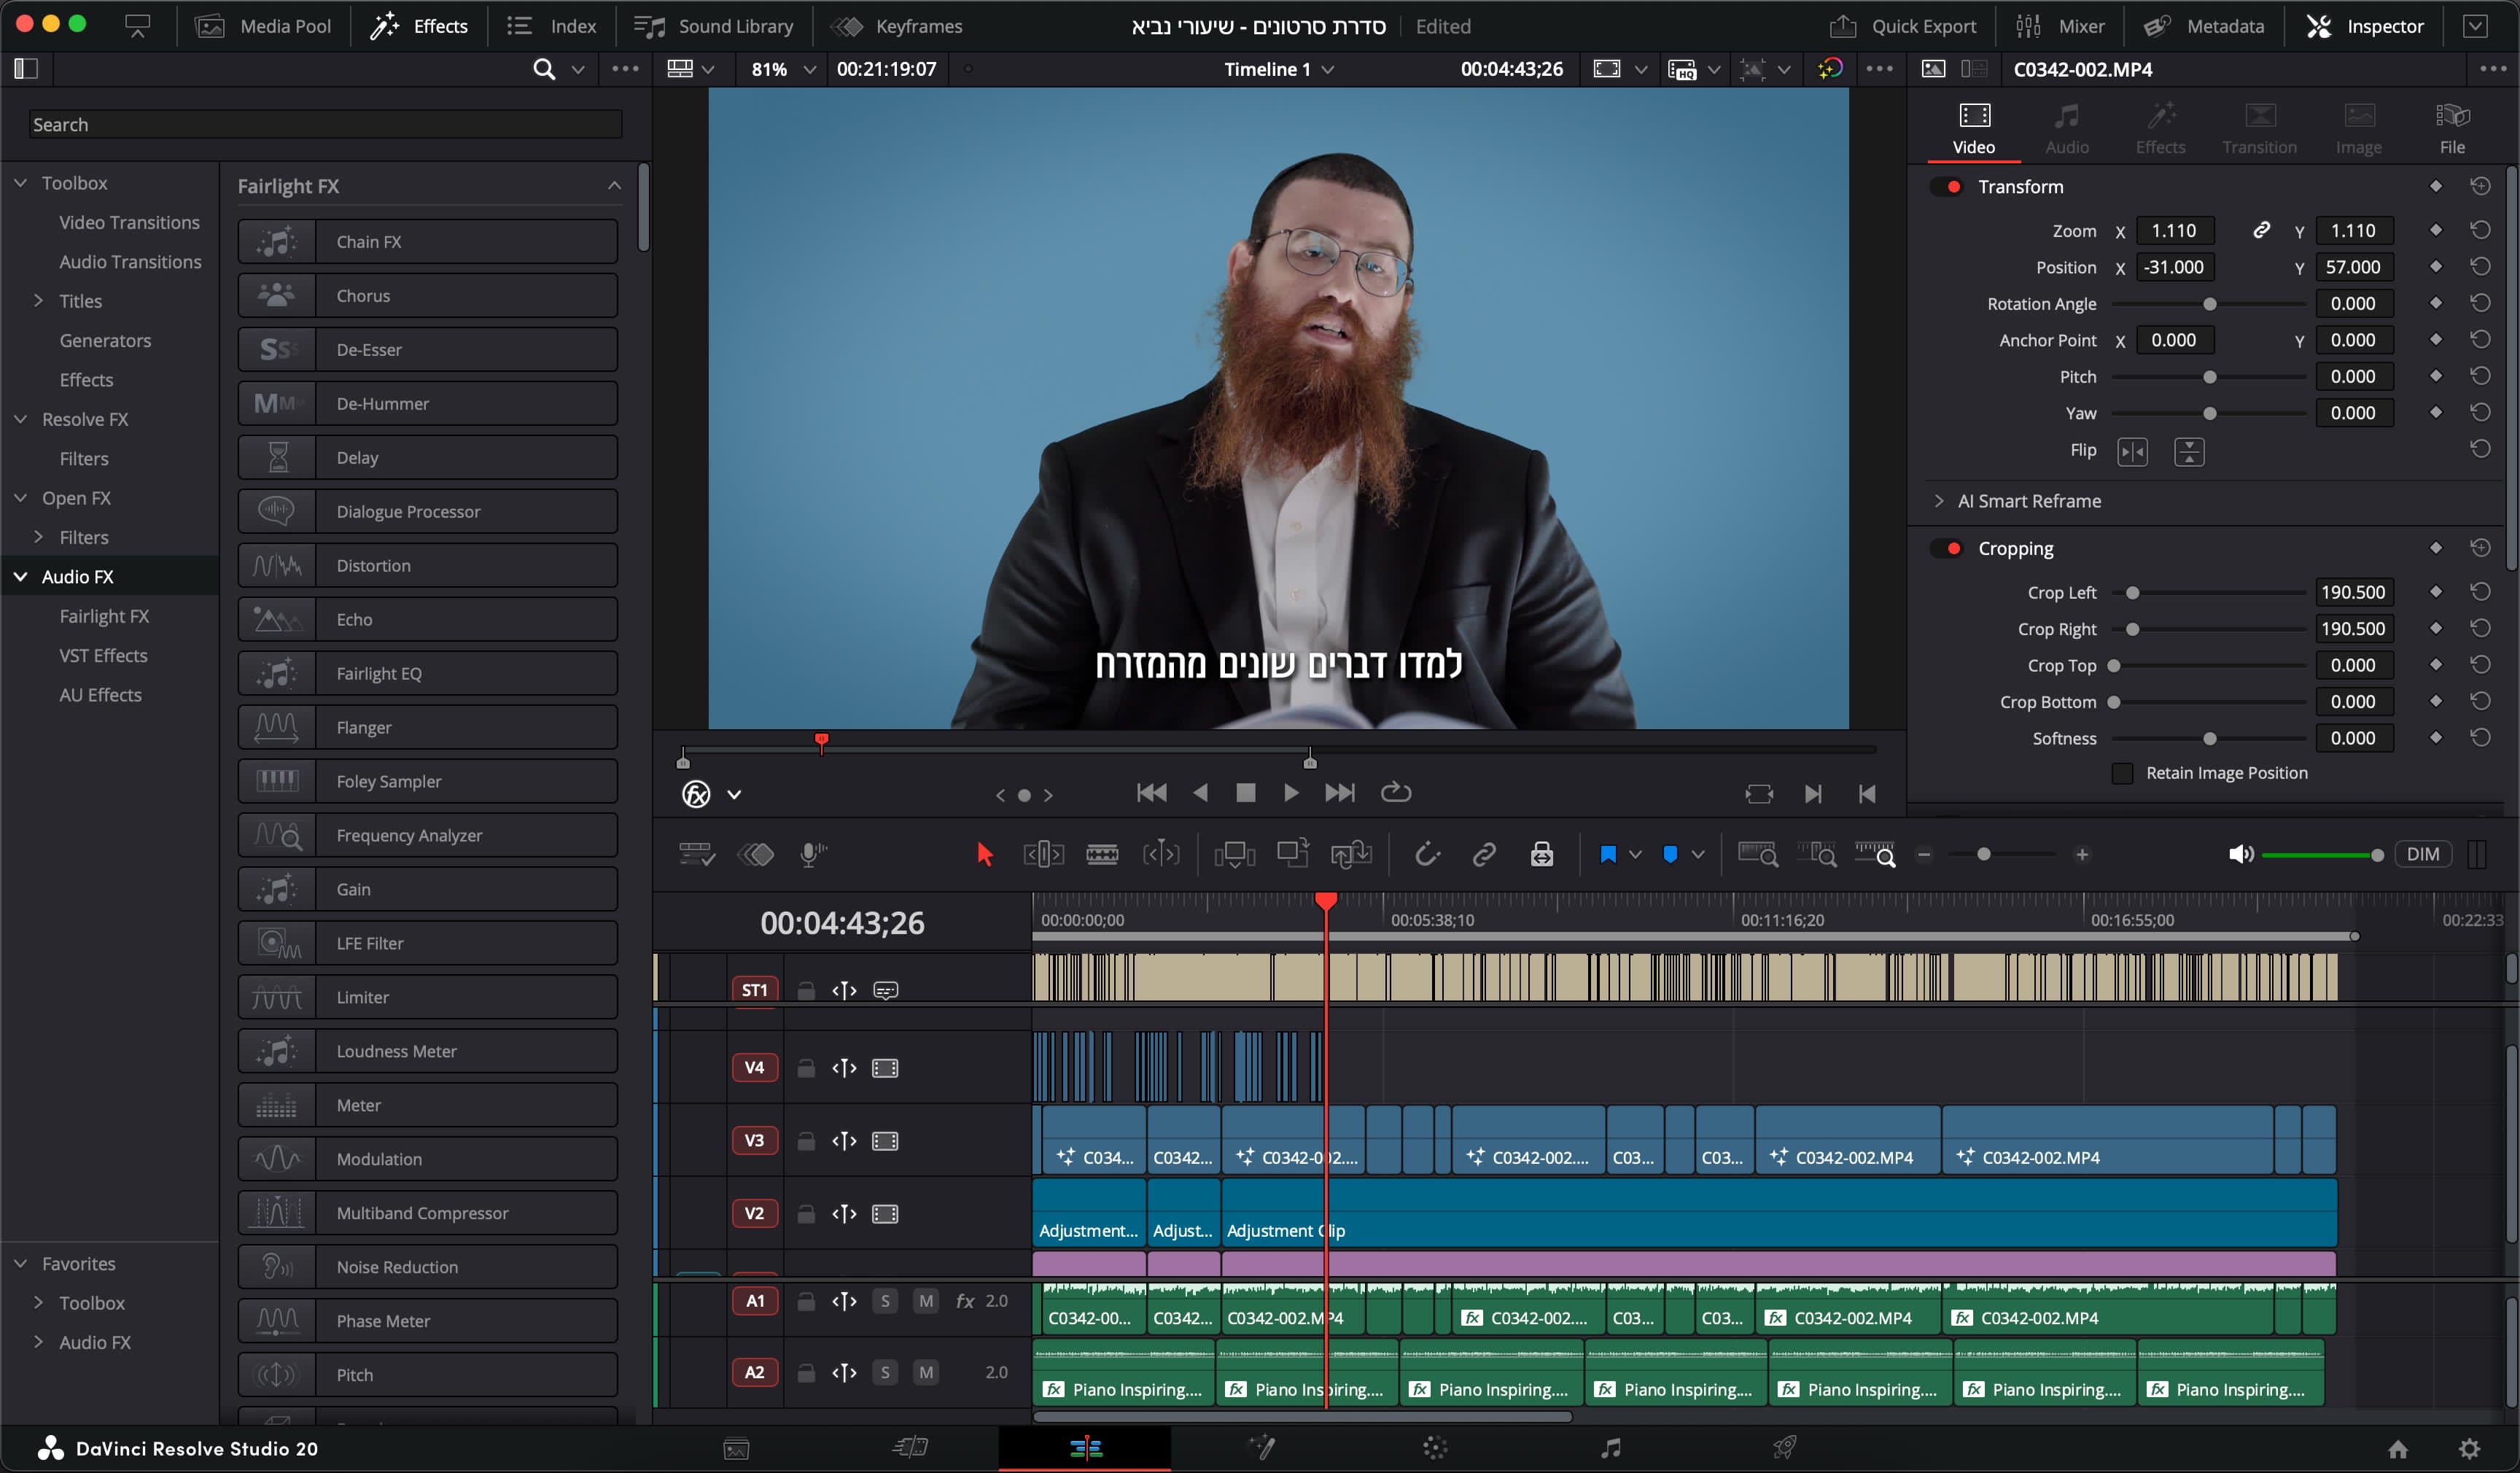Screen dimensions: 2520x1473
Task: Open the Fairlight page icon
Action: click(x=1610, y=1447)
